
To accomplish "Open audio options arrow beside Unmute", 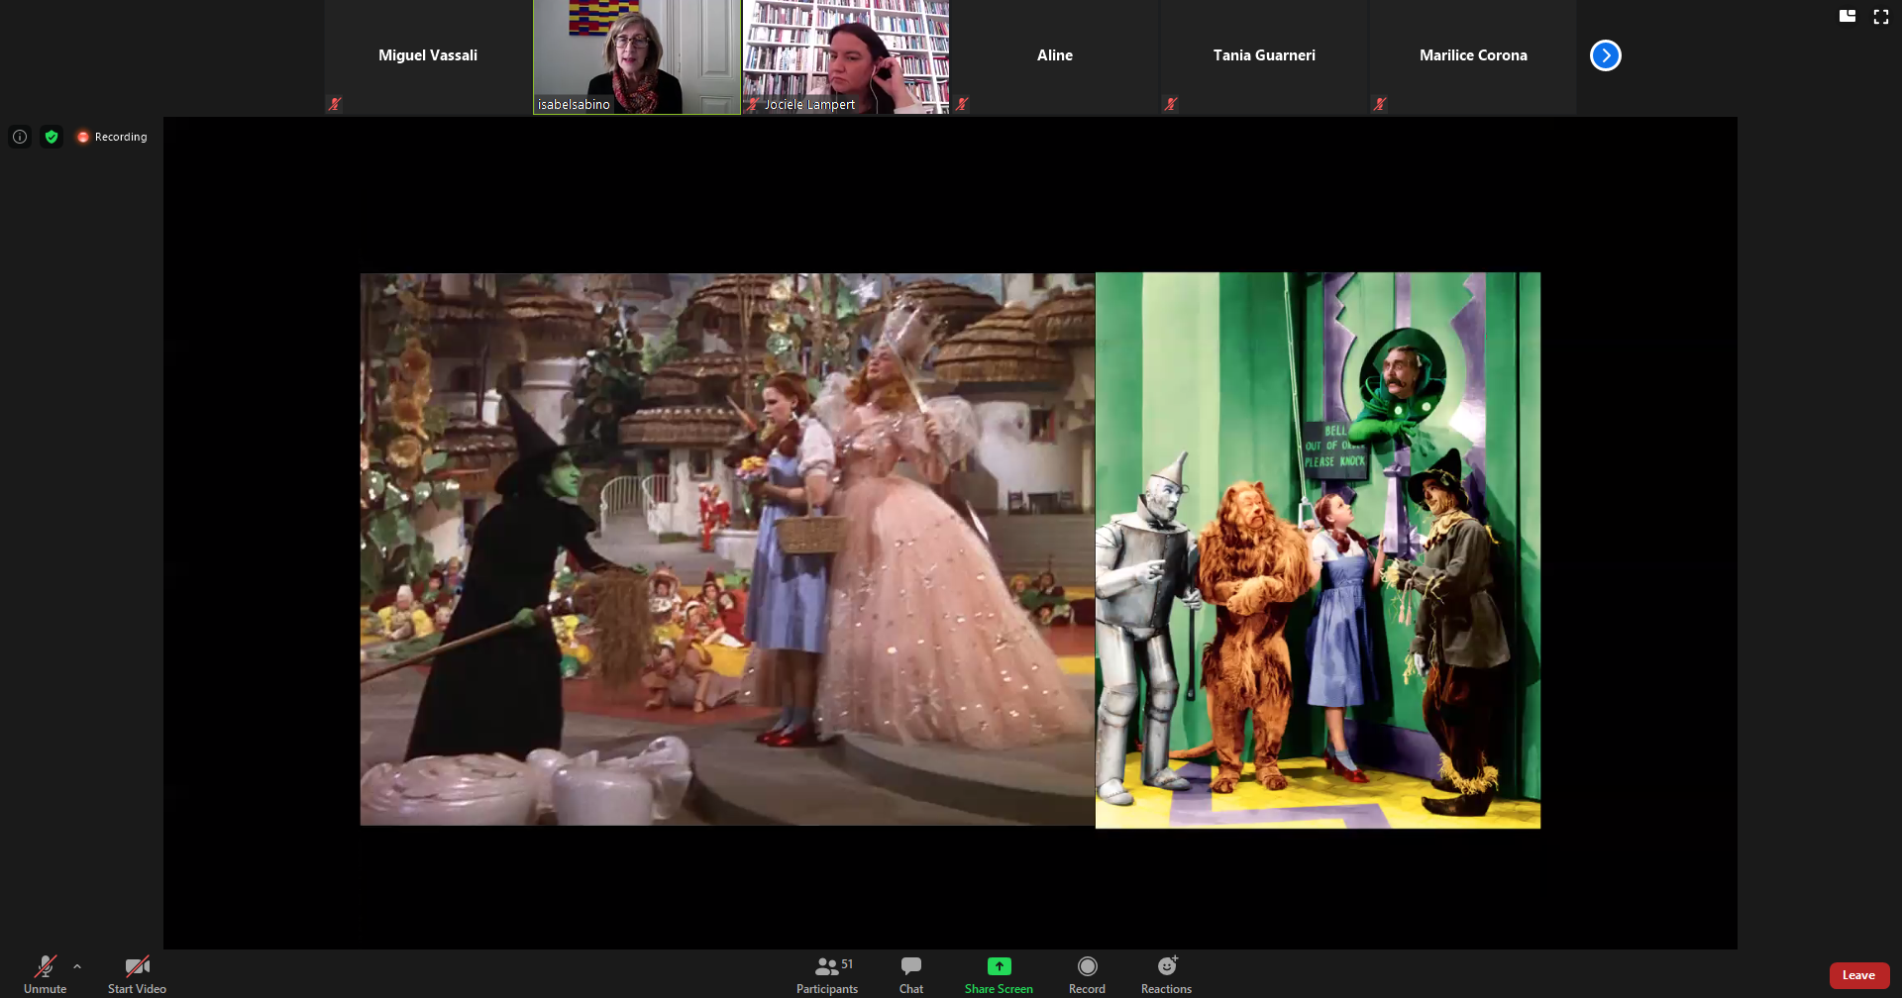I will tap(77, 966).
